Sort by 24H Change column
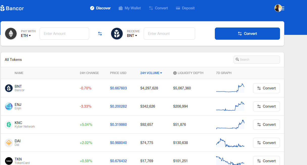The image size is (307, 165). (89, 73)
